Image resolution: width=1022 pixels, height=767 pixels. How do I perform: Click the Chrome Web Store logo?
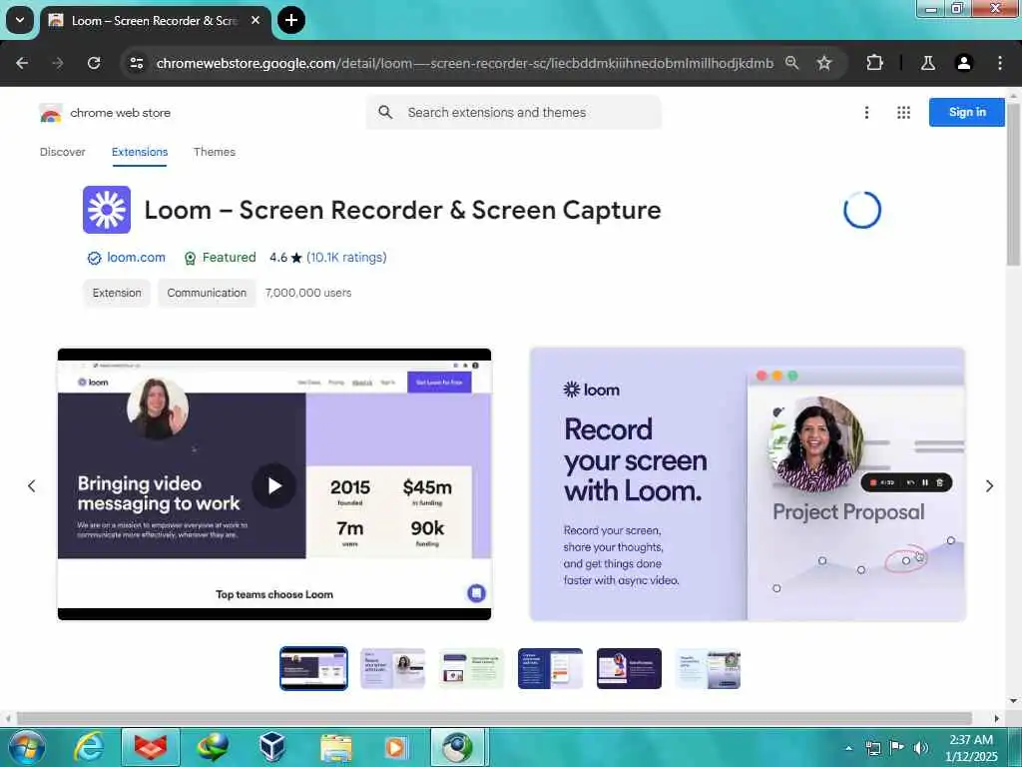(50, 113)
